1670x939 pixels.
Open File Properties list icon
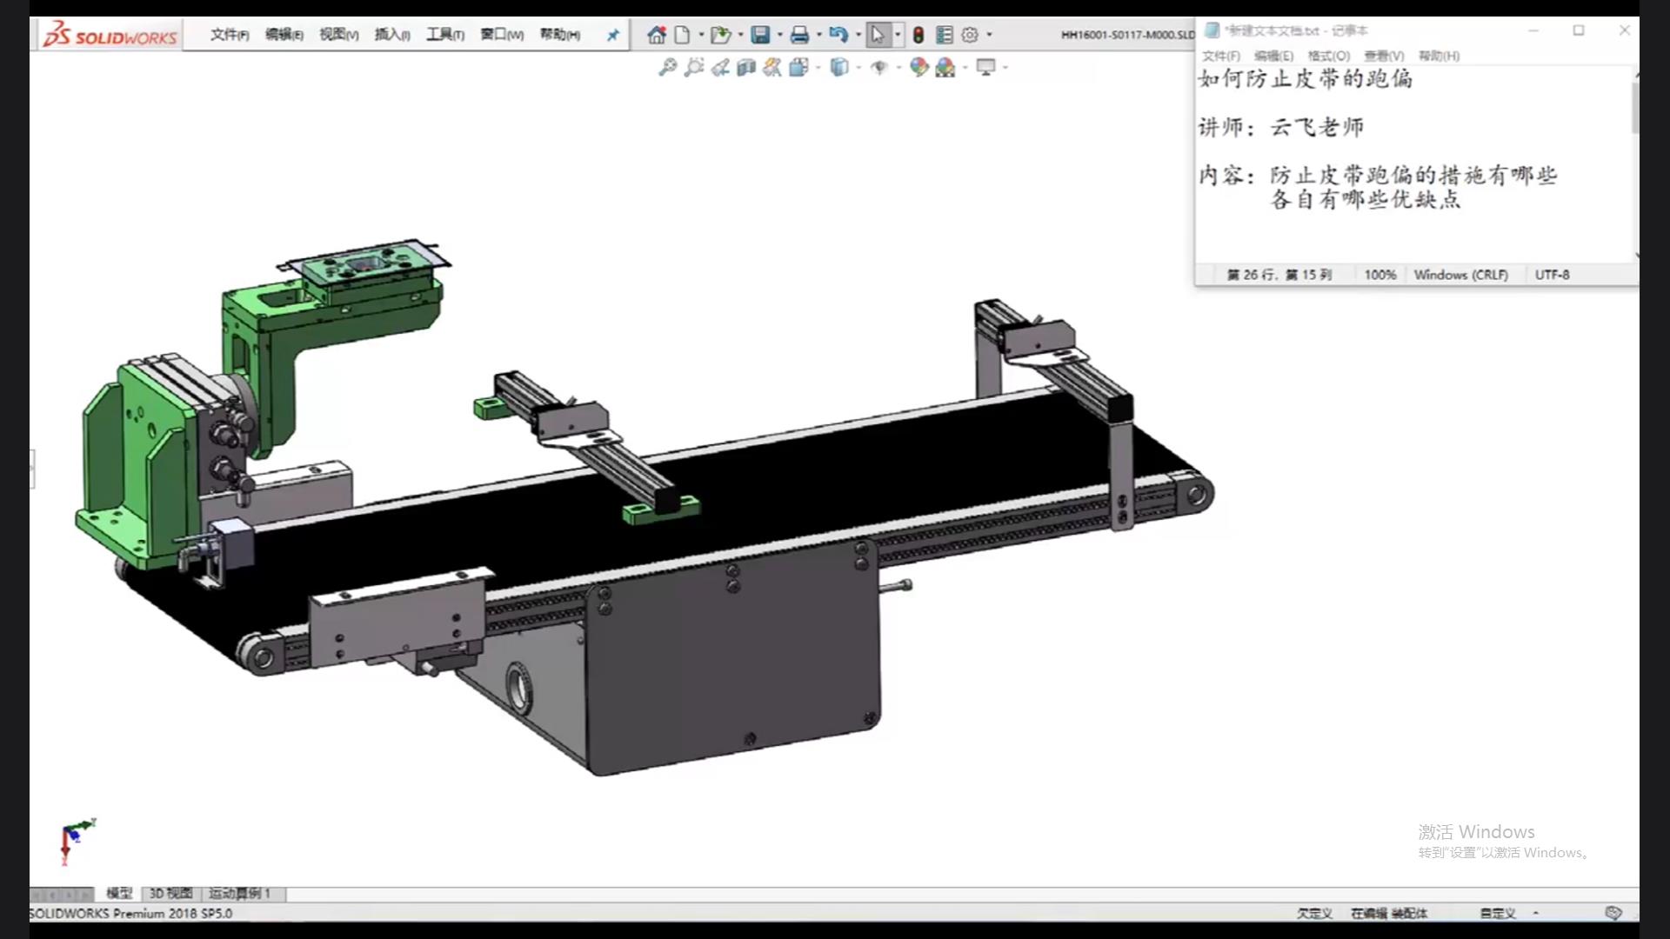click(944, 35)
